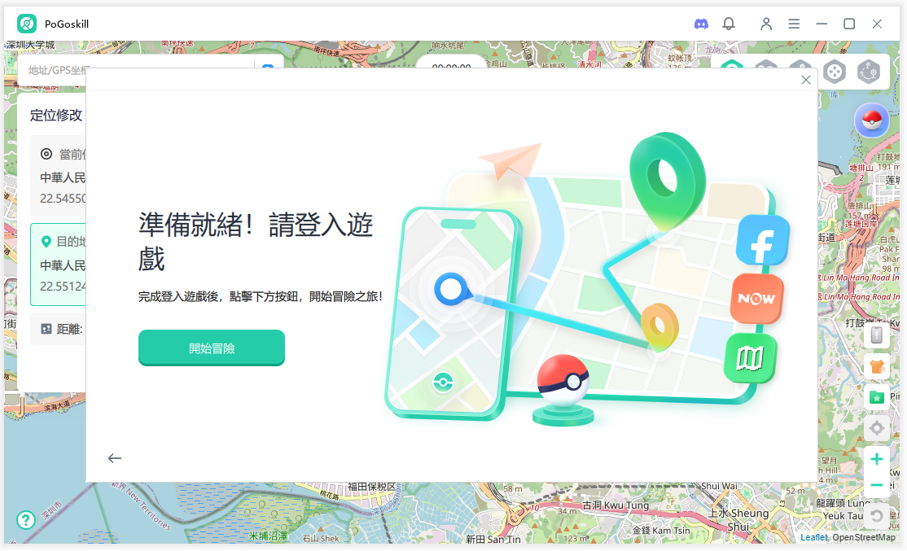Viewport: 907px width, 551px height.
Task: Select the green teleport mode hexagon
Action: [732, 72]
